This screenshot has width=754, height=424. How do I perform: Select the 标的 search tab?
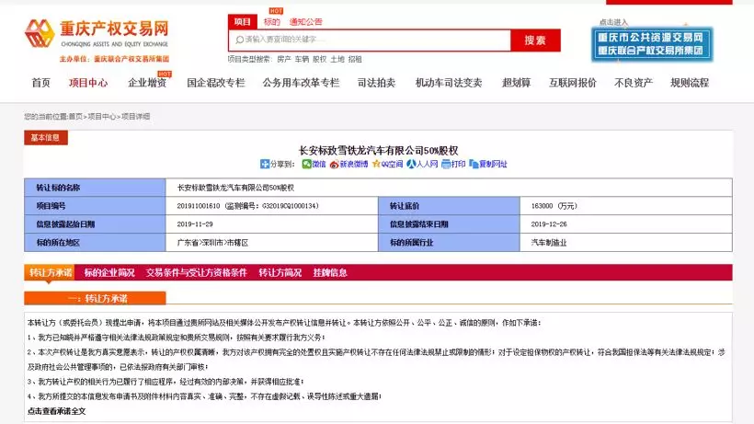coord(271,22)
